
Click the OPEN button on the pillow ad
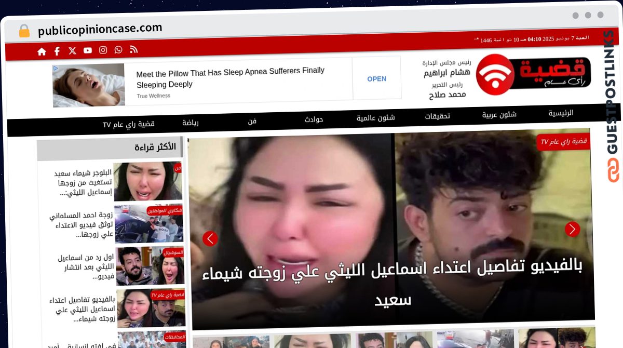(x=376, y=79)
